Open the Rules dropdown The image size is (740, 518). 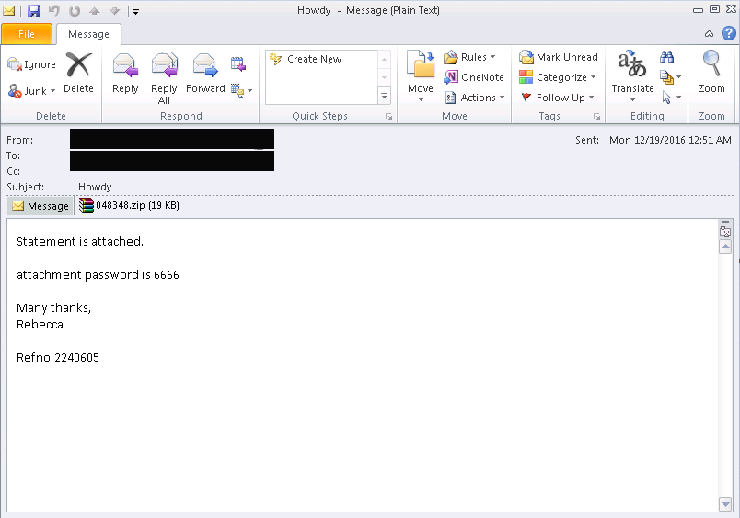[469, 57]
